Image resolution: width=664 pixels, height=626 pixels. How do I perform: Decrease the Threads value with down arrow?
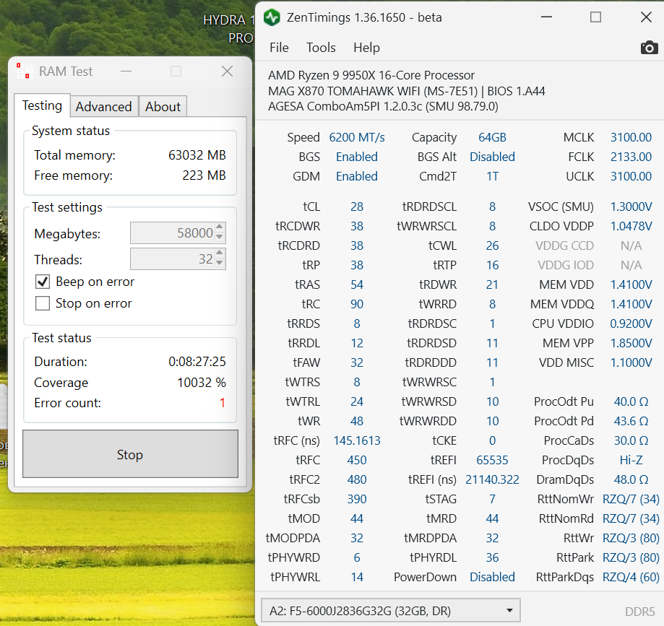[220, 264]
